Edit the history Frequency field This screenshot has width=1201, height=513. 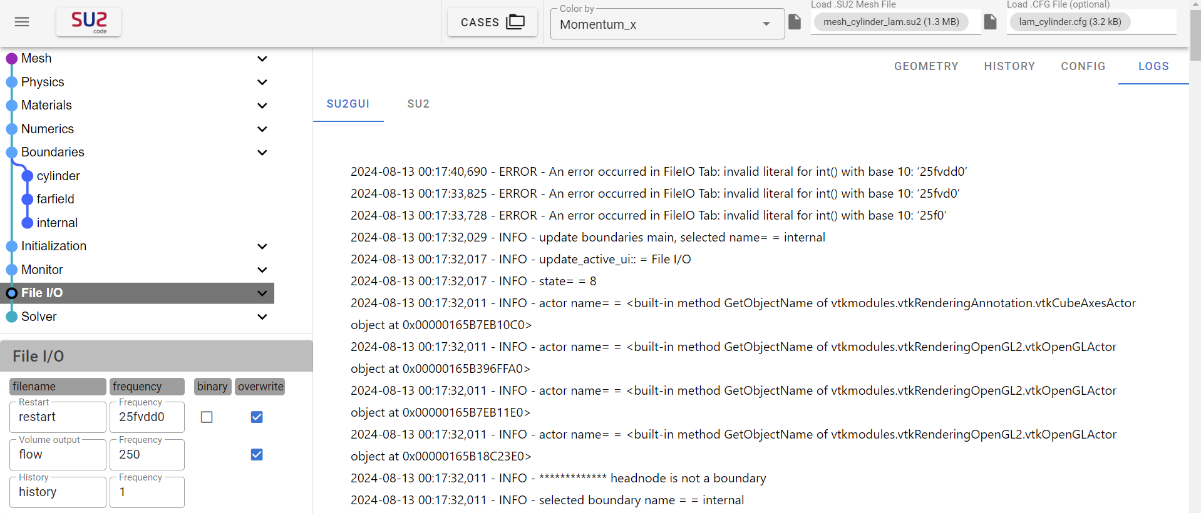(147, 492)
